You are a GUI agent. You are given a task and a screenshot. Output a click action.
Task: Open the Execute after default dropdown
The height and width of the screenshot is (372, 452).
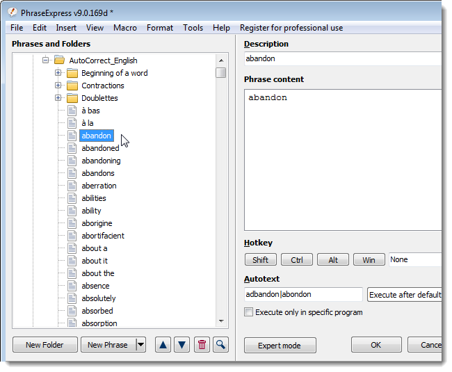405,295
